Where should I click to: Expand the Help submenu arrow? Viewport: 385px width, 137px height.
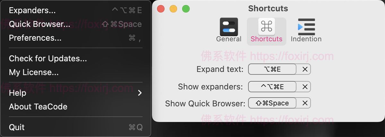point(140,93)
